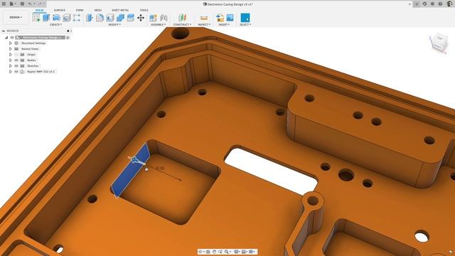This screenshot has height=256, width=455.
Task: Add a new design tab
Action: click(417, 4)
